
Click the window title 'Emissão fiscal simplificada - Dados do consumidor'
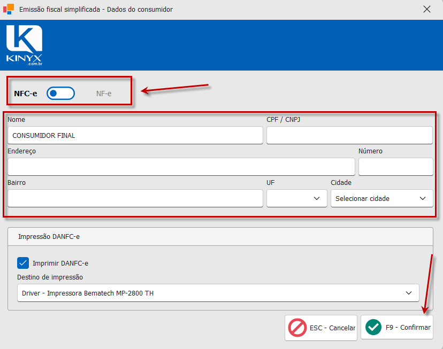pos(96,9)
